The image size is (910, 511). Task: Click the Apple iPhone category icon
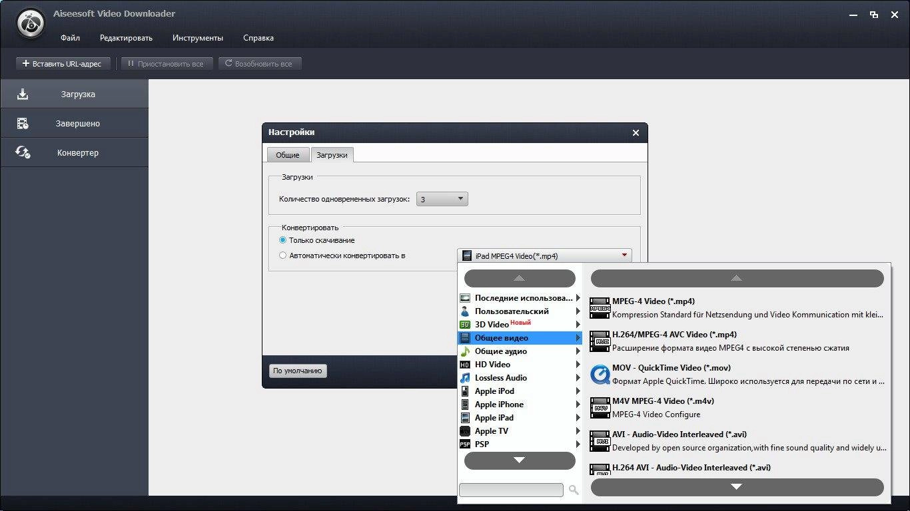(x=465, y=405)
